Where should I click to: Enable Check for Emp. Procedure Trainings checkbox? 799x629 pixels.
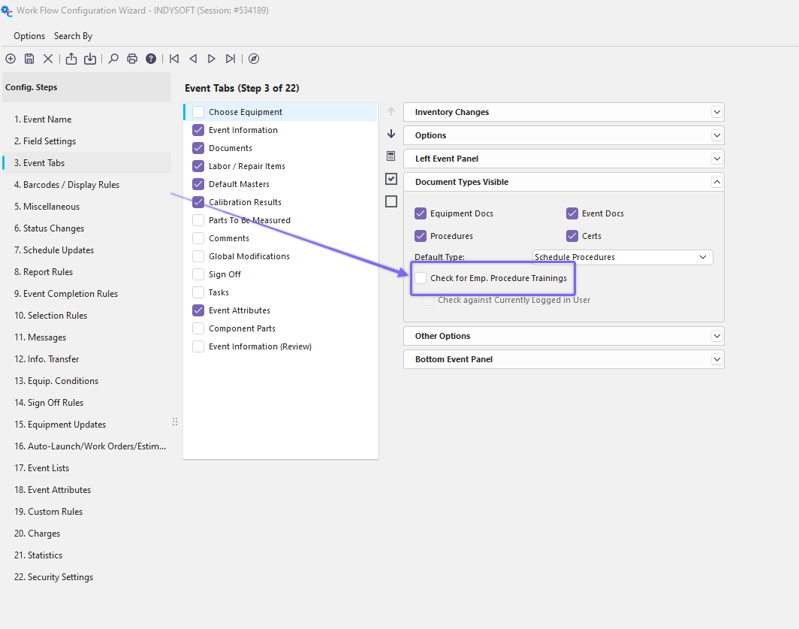[x=421, y=278]
